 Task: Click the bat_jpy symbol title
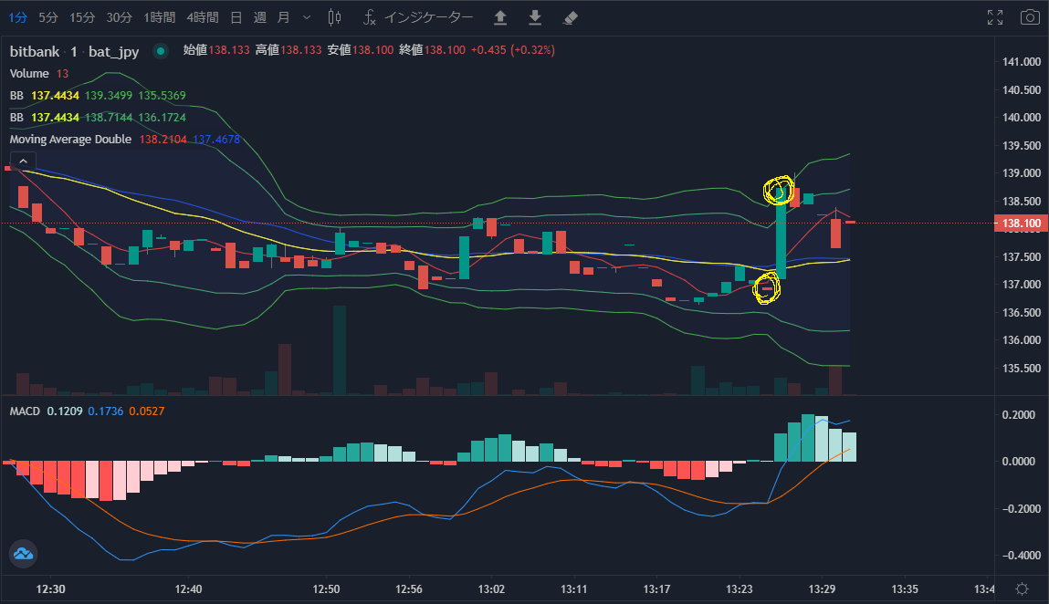click(114, 51)
